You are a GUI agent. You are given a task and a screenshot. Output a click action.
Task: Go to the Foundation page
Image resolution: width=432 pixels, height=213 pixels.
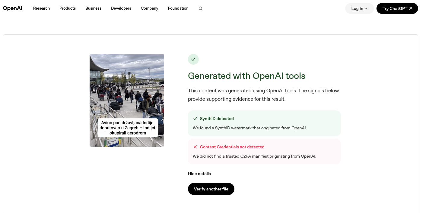(178, 8)
